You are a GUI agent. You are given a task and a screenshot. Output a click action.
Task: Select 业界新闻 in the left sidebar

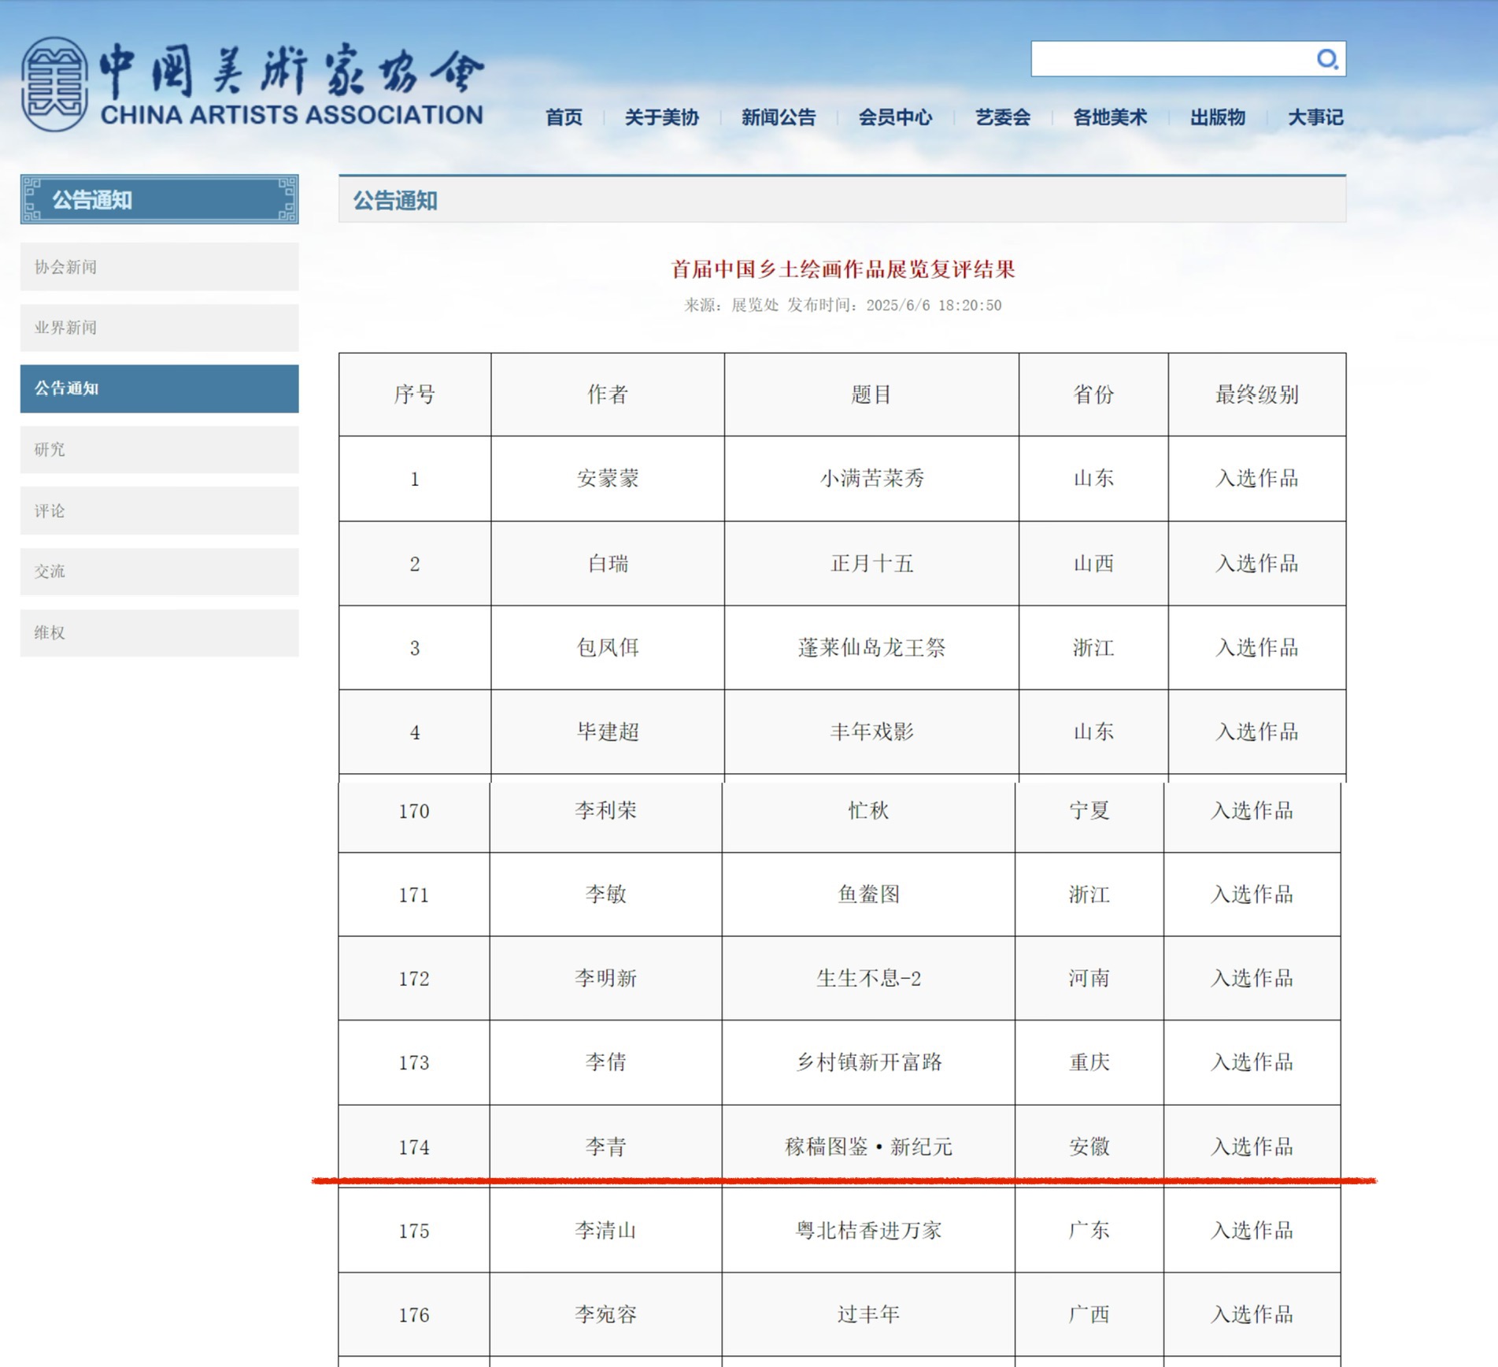[x=159, y=328]
